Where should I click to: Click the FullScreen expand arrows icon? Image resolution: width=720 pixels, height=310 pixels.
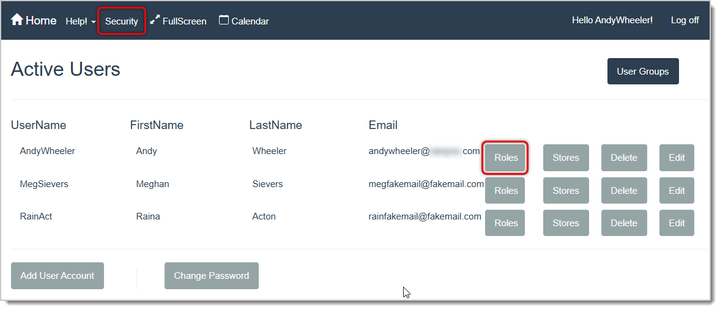tap(155, 20)
